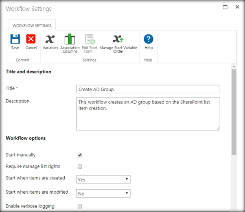The image size is (245, 212).
Task: Click the vertical scrollbar thumb
Action: tap(234, 112)
